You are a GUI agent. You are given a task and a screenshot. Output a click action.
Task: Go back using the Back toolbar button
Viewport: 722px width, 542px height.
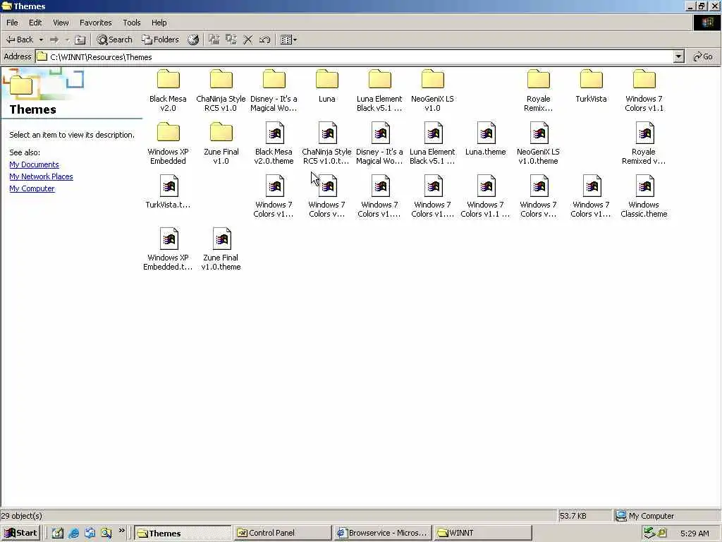point(20,40)
